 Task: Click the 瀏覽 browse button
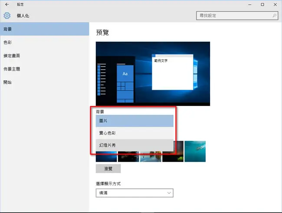coord(108,169)
